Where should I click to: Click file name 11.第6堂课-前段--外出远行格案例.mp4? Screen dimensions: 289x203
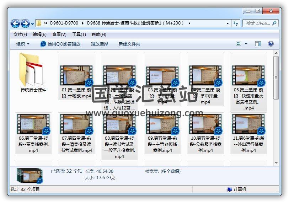coord(248,144)
